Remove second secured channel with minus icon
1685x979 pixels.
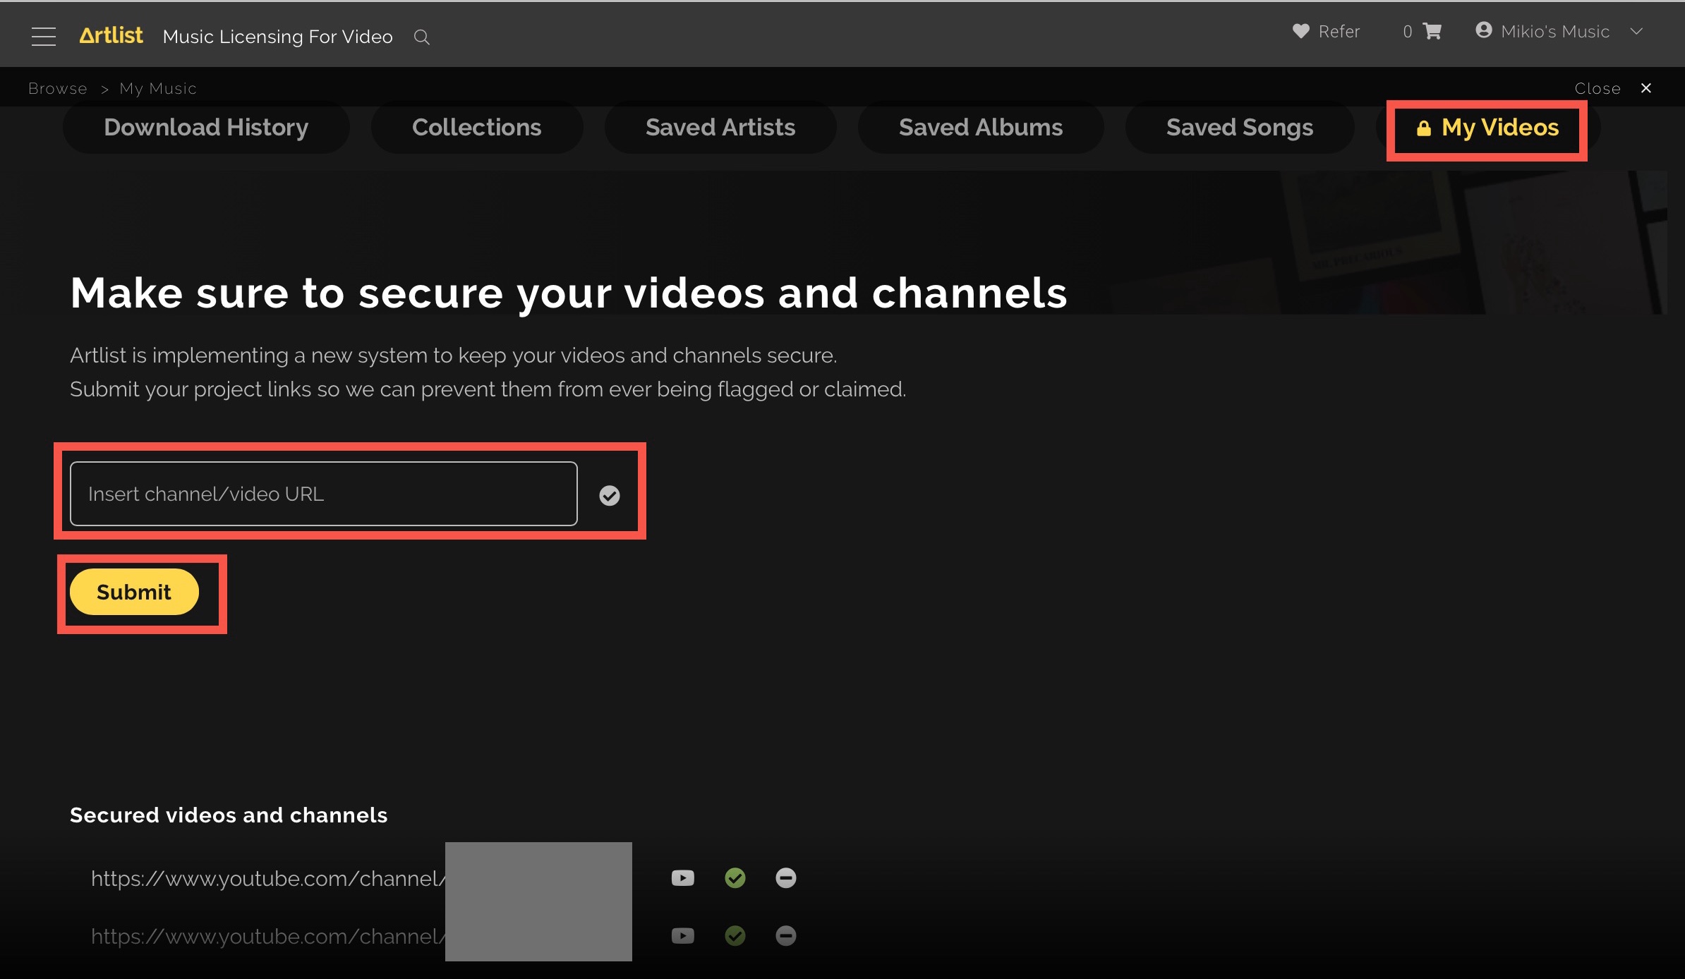(x=785, y=936)
